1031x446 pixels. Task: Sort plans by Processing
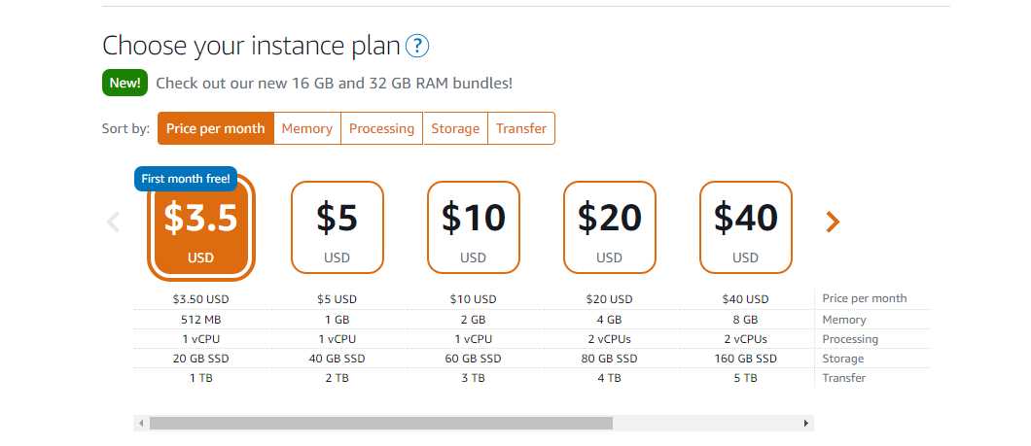pos(381,128)
